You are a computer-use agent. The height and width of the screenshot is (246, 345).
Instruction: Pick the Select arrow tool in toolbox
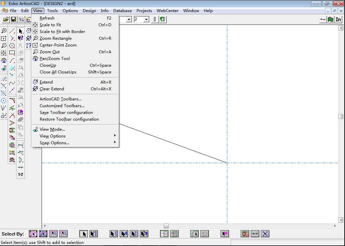[x=21, y=31]
